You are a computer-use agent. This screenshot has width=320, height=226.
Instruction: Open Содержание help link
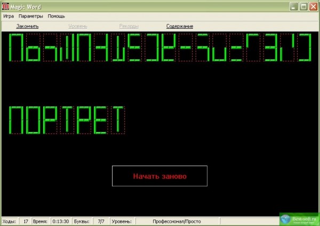(180, 26)
